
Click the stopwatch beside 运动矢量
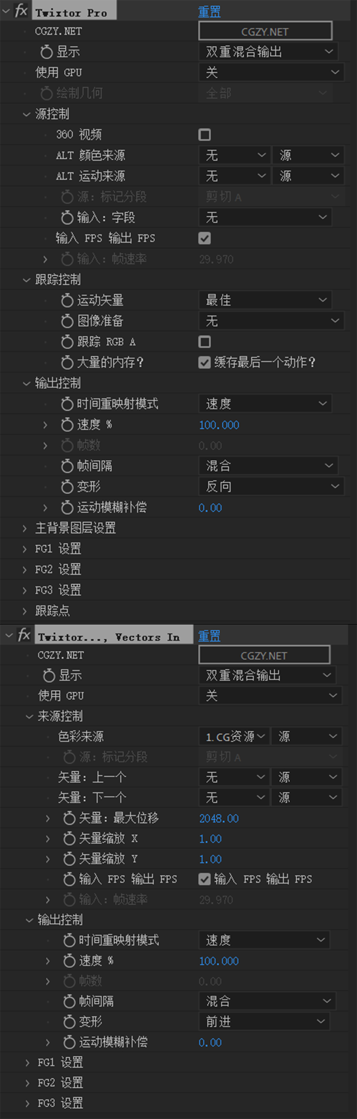click(67, 300)
